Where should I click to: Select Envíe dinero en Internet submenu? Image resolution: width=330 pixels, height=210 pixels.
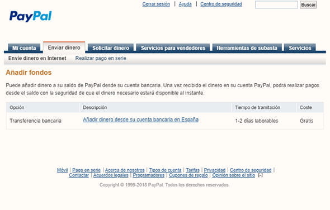click(x=37, y=58)
